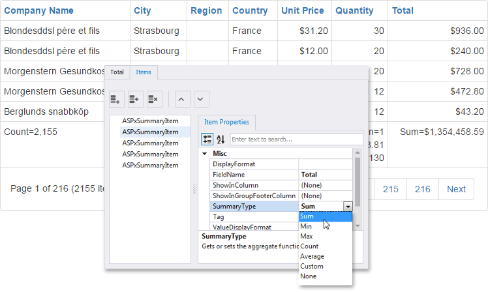Sort grid by Unit Price column header
The image size is (488, 292).
click(x=303, y=10)
